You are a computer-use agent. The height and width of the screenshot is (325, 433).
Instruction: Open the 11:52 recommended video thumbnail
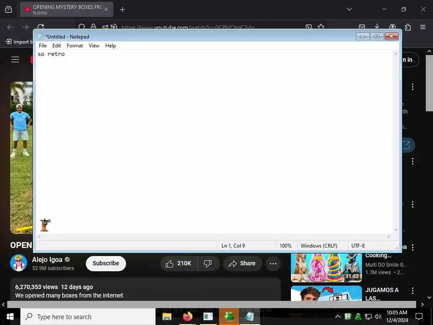coord(326,267)
